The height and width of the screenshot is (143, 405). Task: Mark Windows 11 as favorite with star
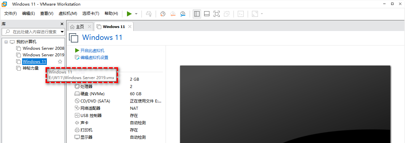click(x=60, y=62)
